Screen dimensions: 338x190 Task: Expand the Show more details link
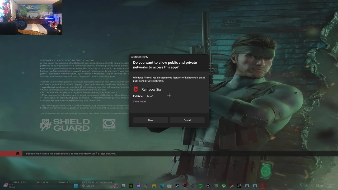click(139, 102)
